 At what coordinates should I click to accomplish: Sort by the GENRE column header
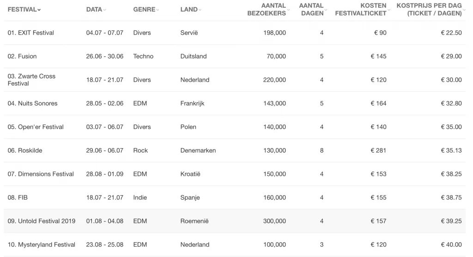146,9
